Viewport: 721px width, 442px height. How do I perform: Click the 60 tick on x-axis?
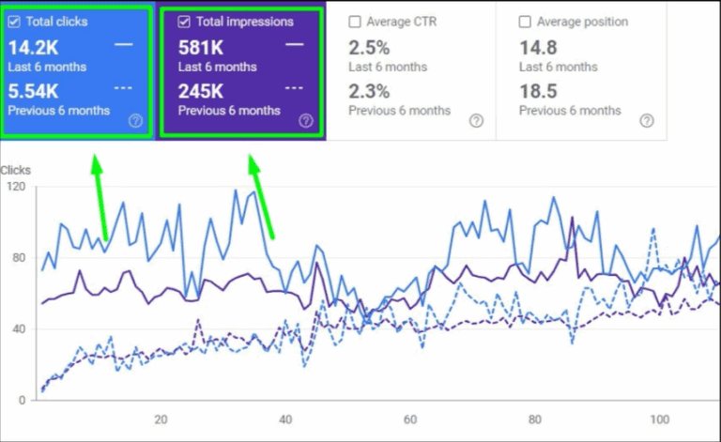(410, 419)
